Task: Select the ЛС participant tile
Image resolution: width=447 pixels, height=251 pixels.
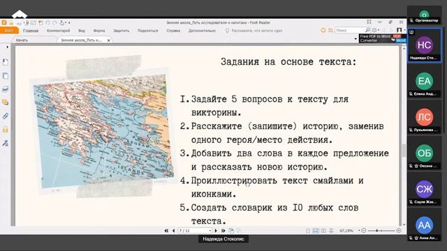Action: (424, 117)
